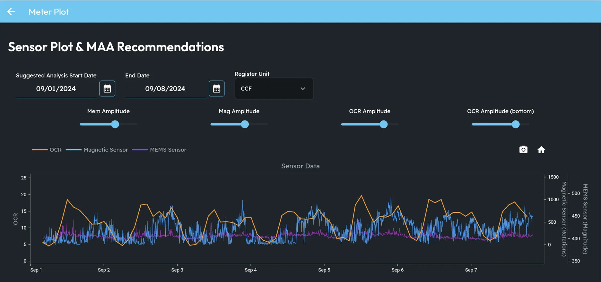Viewport: 601px width, 282px height.
Task: Click the start date field 09/01/2024
Action: [x=56, y=89]
